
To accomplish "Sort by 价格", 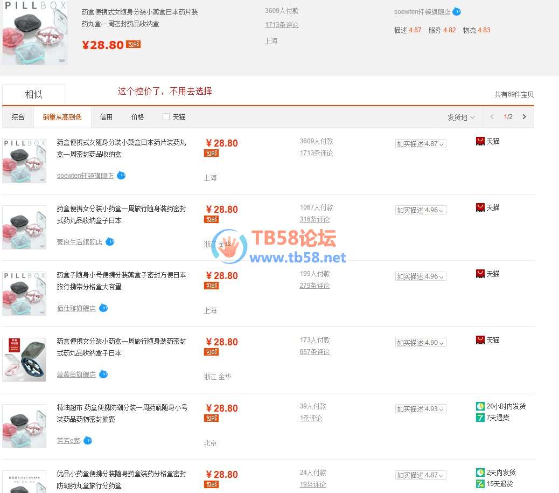I will pyautogui.click(x=138, y=117).
